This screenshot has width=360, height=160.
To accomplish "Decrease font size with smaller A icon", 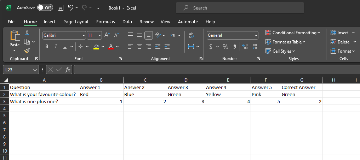I will tap(116, 35).
